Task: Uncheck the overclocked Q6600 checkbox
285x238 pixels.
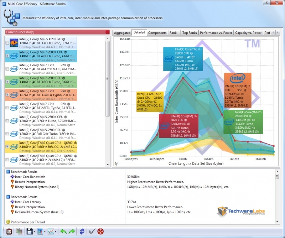Action: click(7, 146)
